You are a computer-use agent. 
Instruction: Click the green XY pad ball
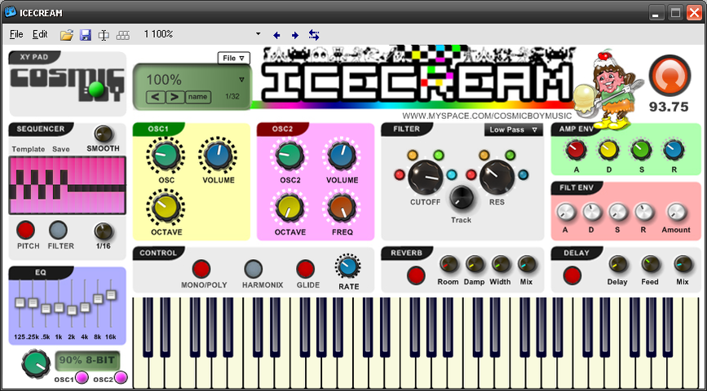(x=96, y=89)
